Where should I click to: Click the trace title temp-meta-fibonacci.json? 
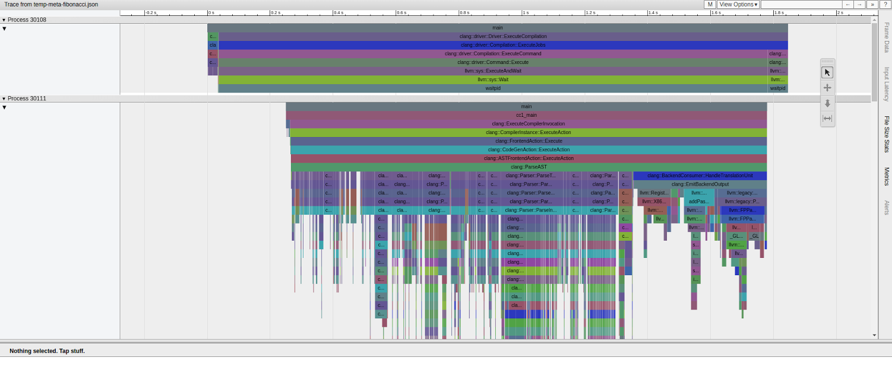[x=51, y=4]
